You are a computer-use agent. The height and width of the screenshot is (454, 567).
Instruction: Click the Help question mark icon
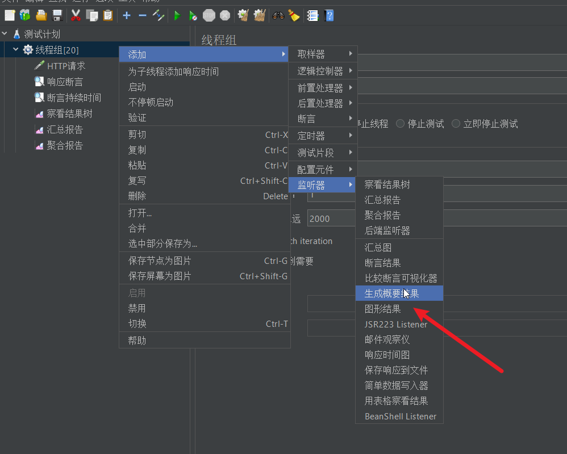coord(329,15)
